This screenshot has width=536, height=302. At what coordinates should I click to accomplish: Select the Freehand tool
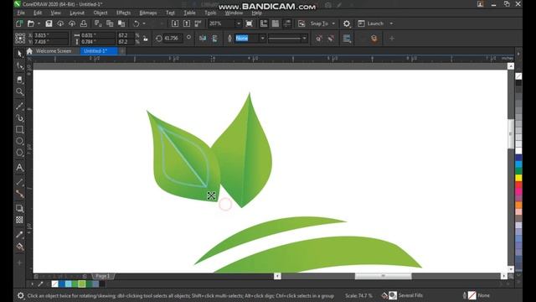click(19, 106)
